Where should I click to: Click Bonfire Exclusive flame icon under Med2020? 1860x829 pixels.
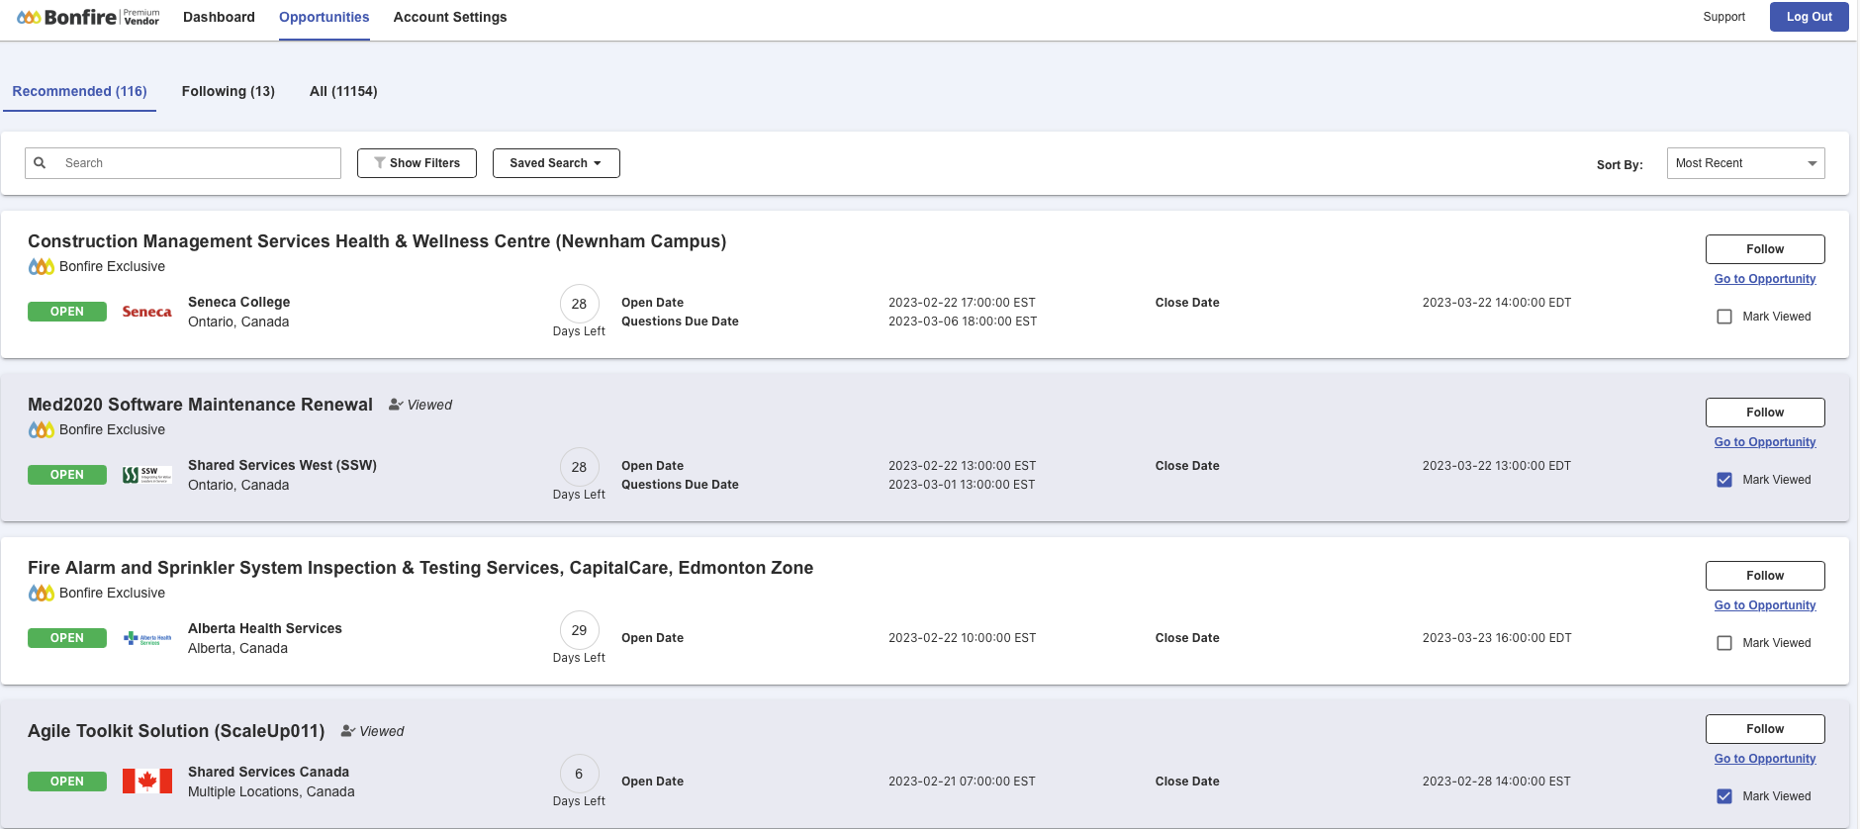(x=41, y=429)
